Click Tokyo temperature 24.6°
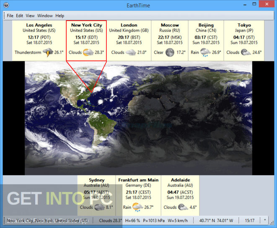The width and height of the screenshot is (277, 228). coord(257,52)
